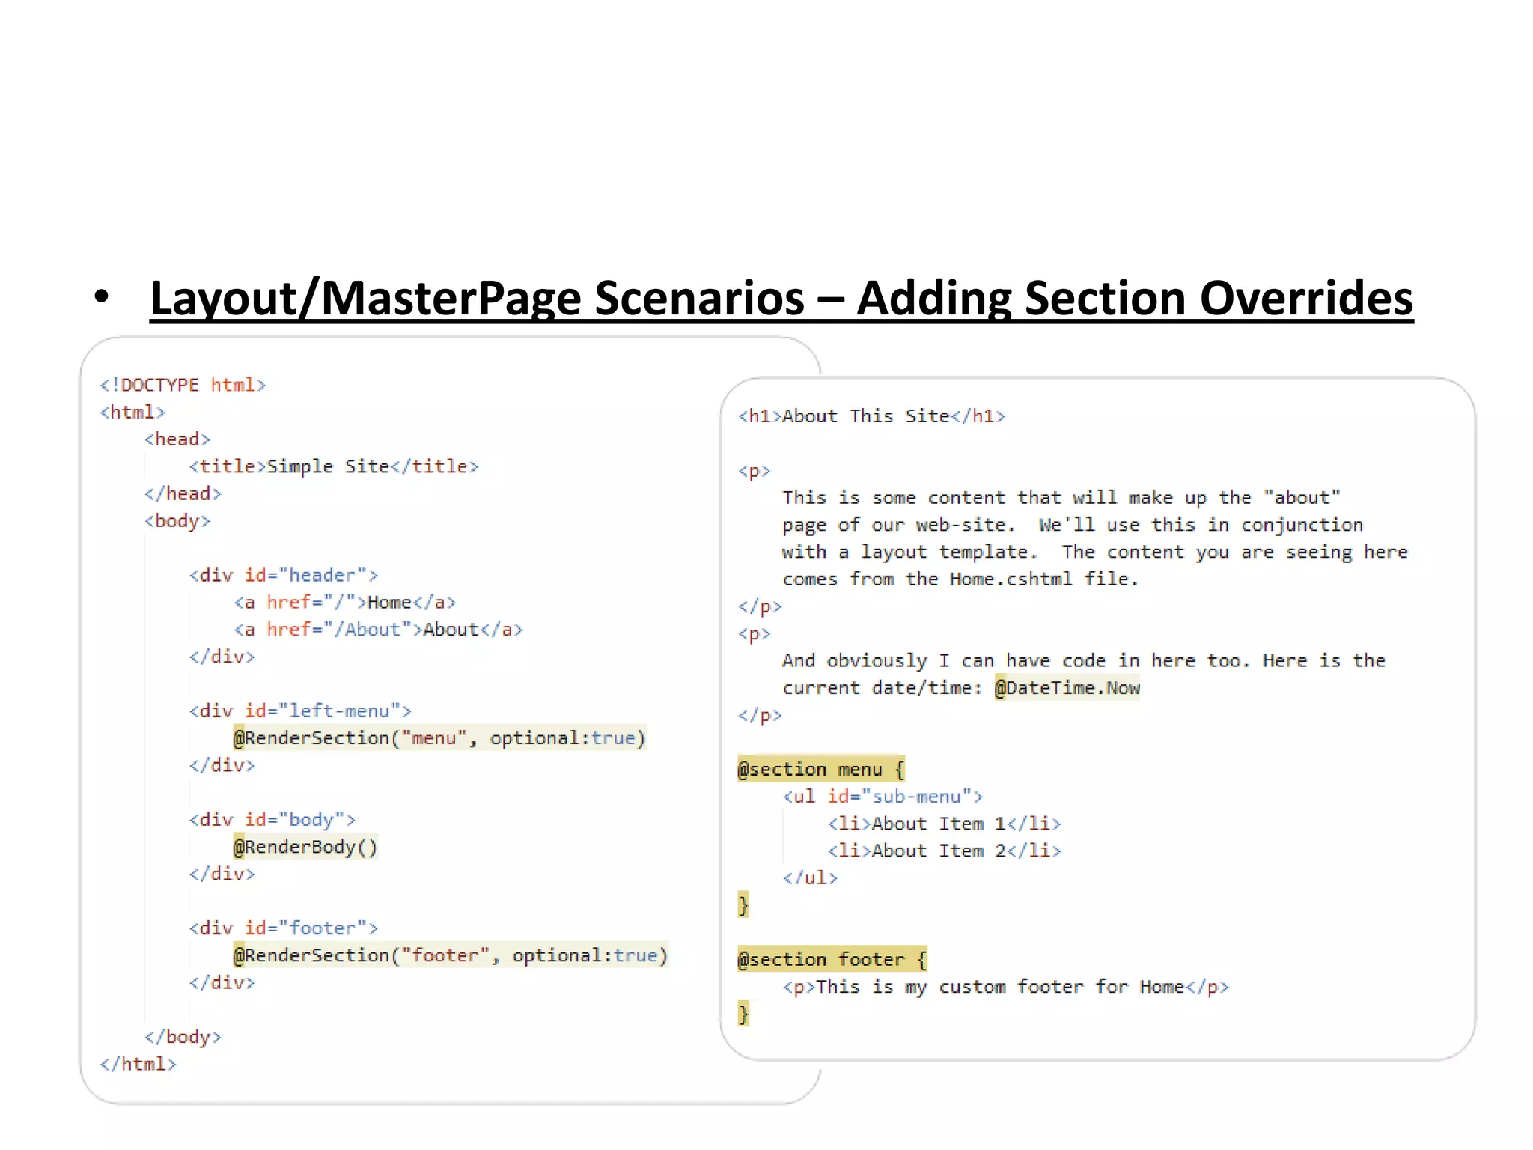Screen dimensions: 1533x1150
Task: Click the '<li>About Item 2</li>' line
Action: click(x=944, y=851)
